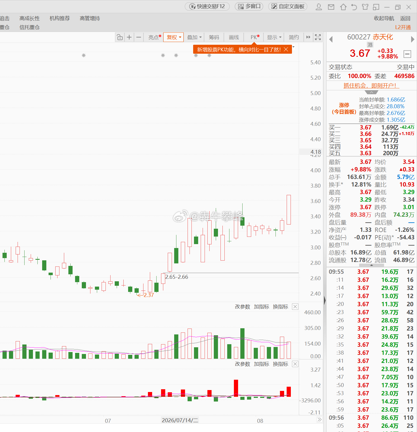The height and width of the screenshot is (432, 417).
Task: Close the PK feature tooltip
Action: 286,49
